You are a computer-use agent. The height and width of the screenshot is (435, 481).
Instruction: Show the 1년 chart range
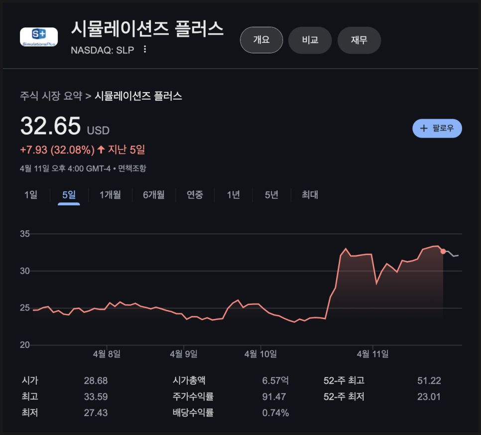(233, 195)
